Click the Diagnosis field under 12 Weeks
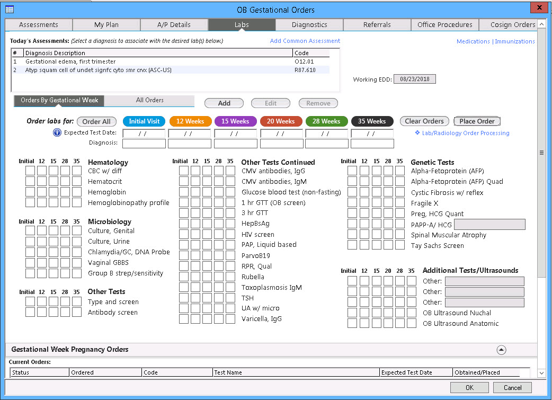The height and width of the screenshot is (400, 552). coord(190,143)
